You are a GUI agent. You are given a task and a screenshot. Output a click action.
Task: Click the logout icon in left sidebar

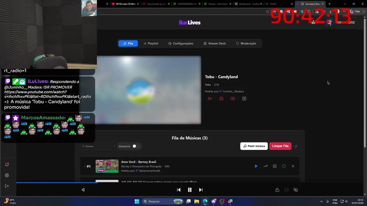[x=7, y=186]
